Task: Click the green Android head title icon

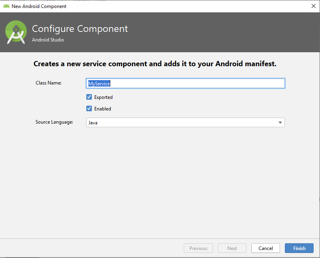Action: tap(6, 6)
